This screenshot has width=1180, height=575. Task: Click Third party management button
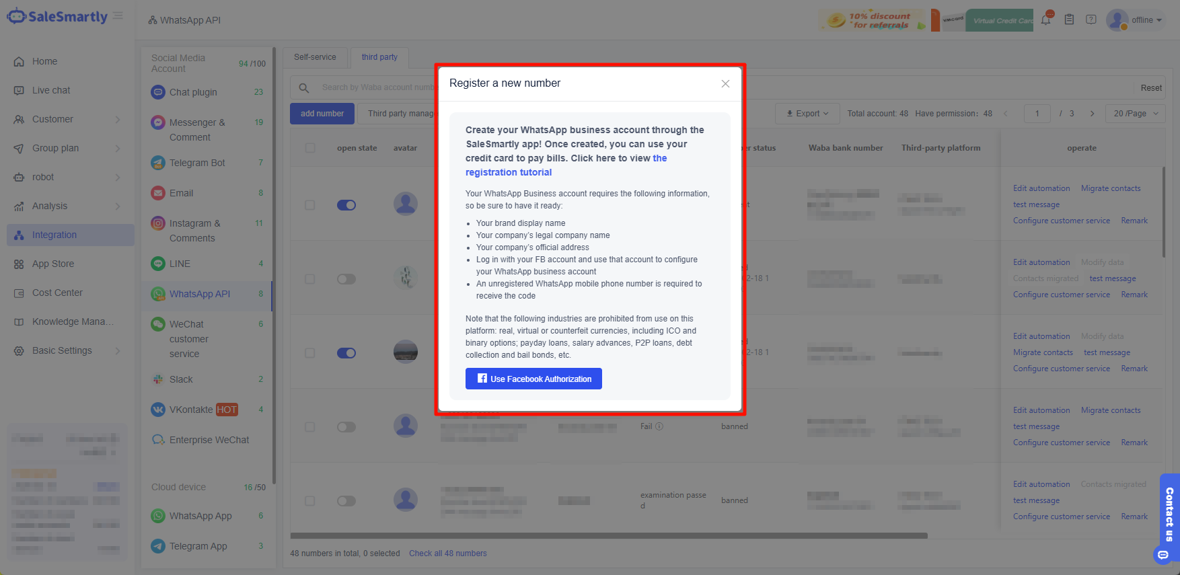tap(397, 114)
